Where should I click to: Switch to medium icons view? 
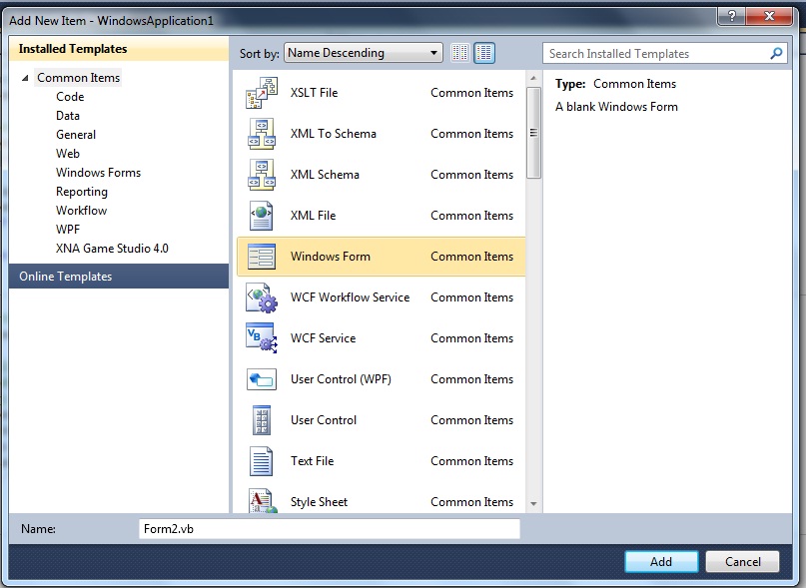[x=482, y=52]
